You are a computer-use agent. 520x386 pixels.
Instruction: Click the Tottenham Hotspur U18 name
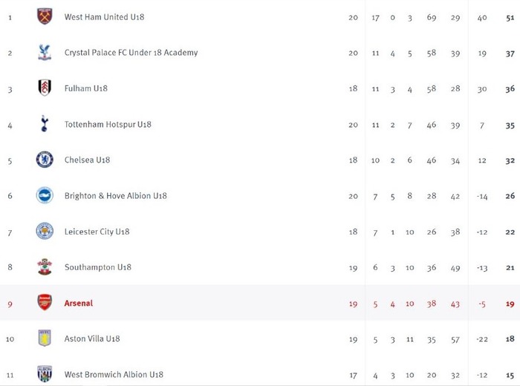tap(108, 124)
